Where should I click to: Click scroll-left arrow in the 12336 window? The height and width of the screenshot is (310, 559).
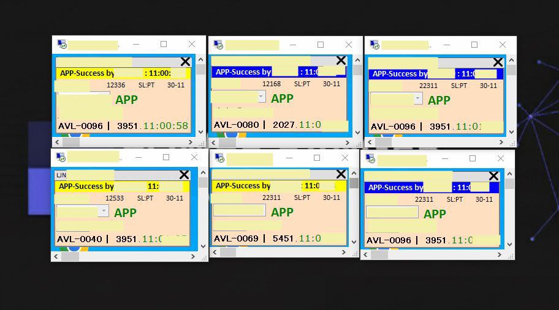click(x=57, y=142)
